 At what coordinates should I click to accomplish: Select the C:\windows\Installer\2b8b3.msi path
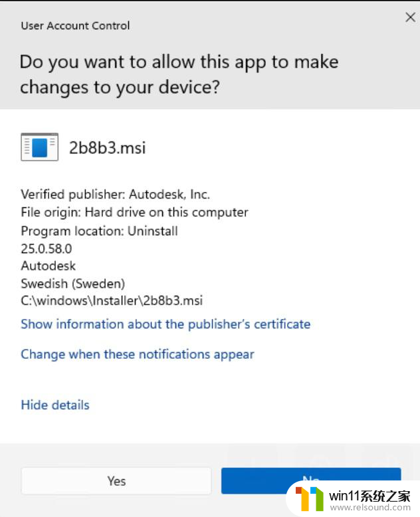point(112,300)
